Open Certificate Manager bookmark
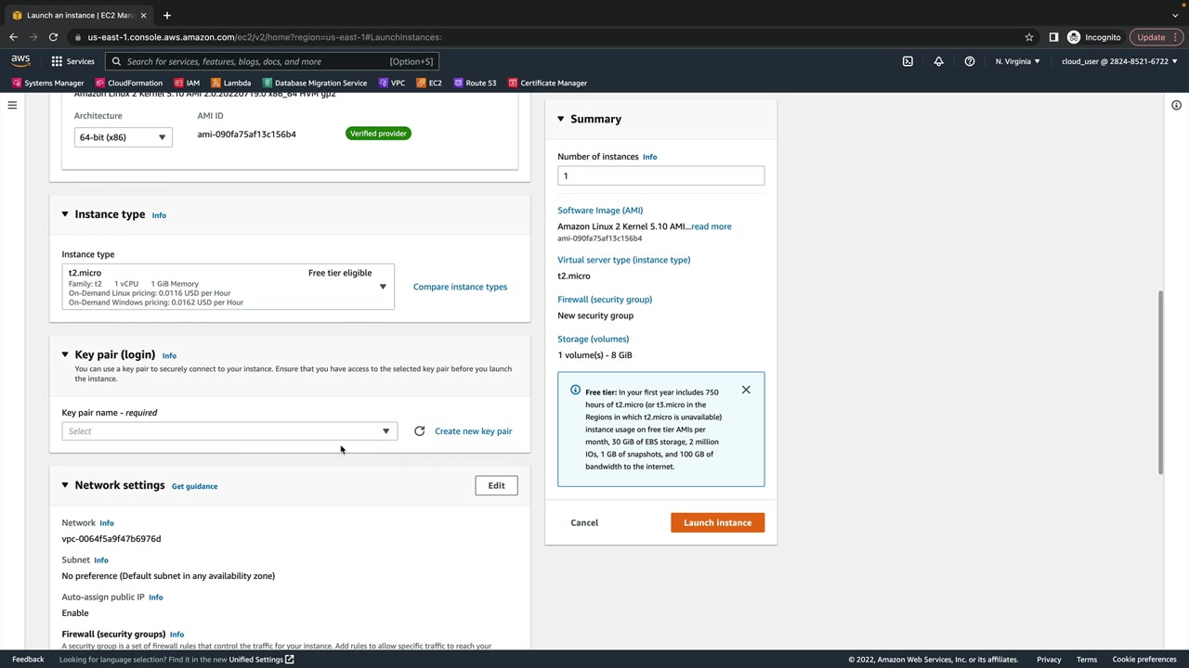The width and height of the screenshot is (1189, 668). click(x=547, y=83)
